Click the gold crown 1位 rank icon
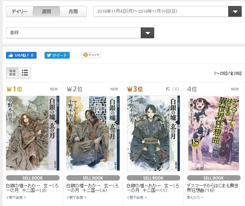Viewport: 245px width, 206px height. (14, 89)
